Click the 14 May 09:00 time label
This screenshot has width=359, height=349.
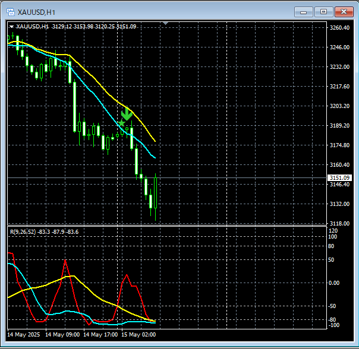[x=62, y=335]
